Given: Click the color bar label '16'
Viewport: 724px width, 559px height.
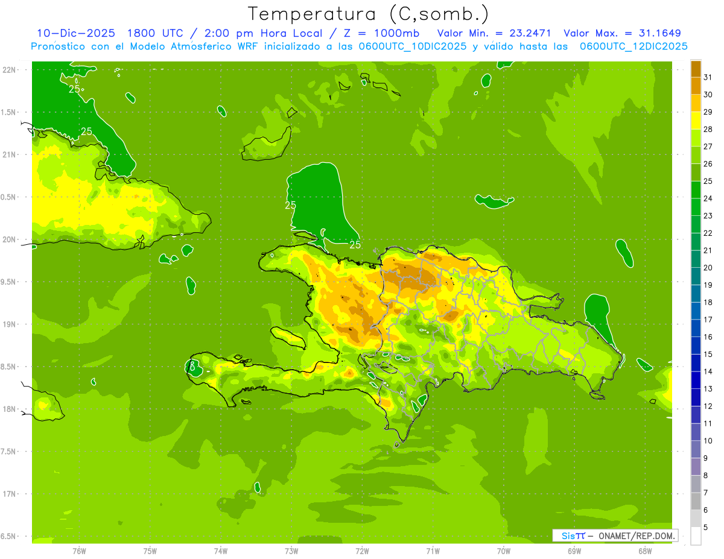Looking at the screenshot, I should tap(708, 337).
